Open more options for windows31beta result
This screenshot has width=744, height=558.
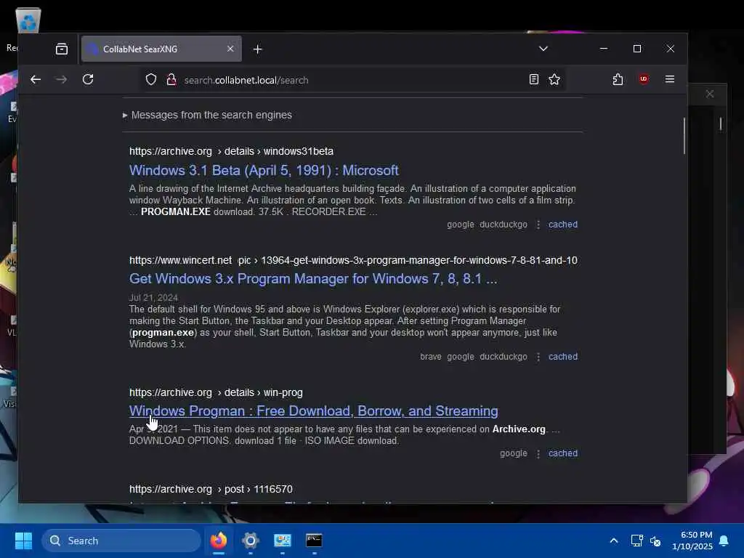coord(538,225)
